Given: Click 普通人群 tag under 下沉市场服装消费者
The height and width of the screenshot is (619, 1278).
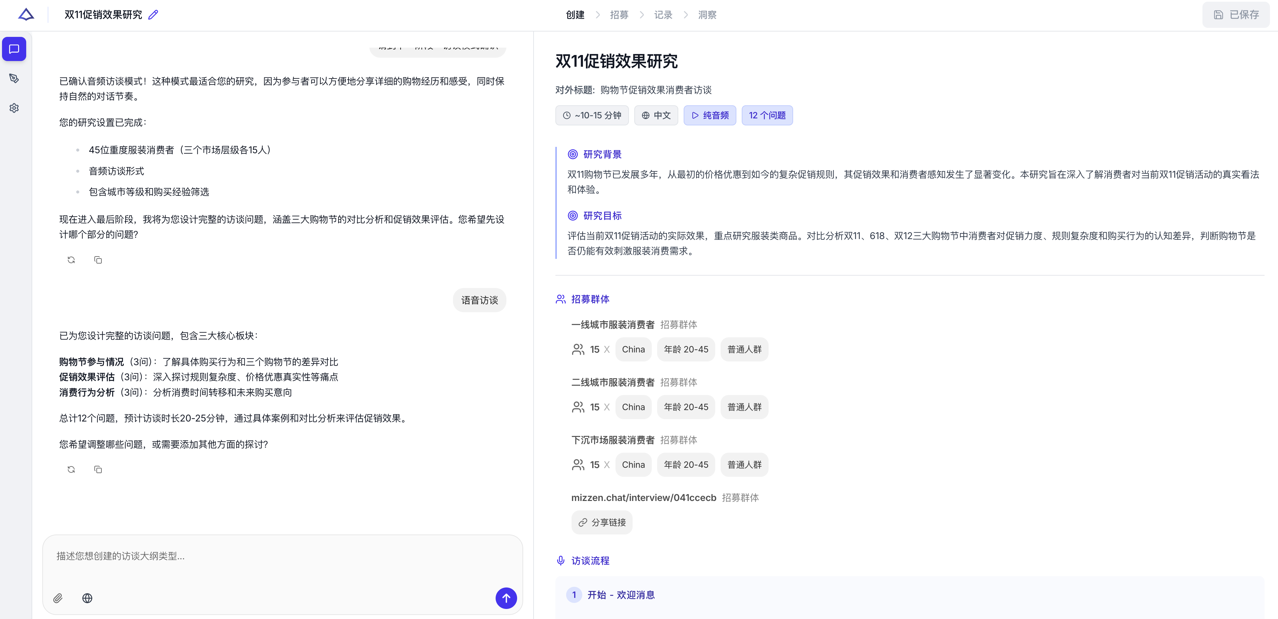Looking at the screenshot, I should pos(744,465).
